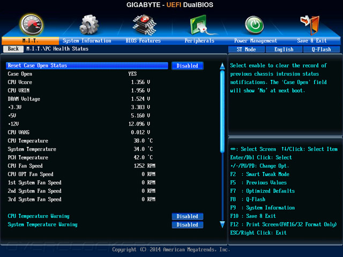Screen dimensions: 343x257
Task: Click the F5 Previous Values hint
Action: (258, 183)
